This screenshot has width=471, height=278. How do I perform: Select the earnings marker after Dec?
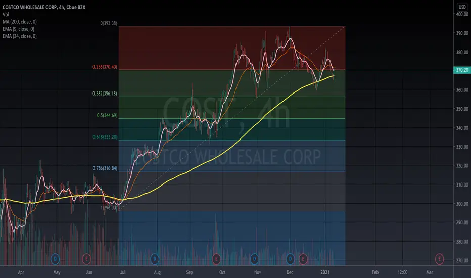coord(303,259)
